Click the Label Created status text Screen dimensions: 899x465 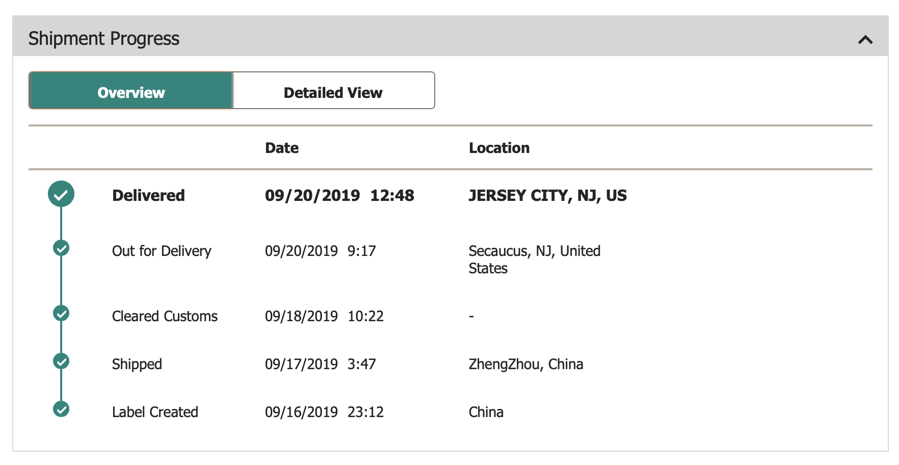point(155,412)
